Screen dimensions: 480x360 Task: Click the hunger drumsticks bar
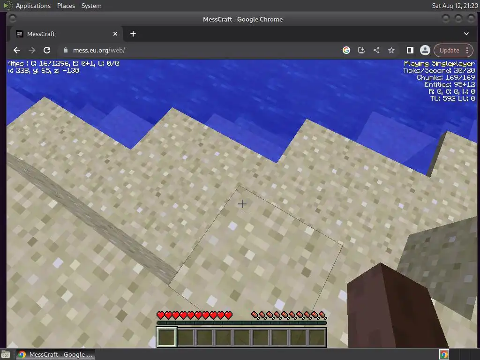pos(289,315)
